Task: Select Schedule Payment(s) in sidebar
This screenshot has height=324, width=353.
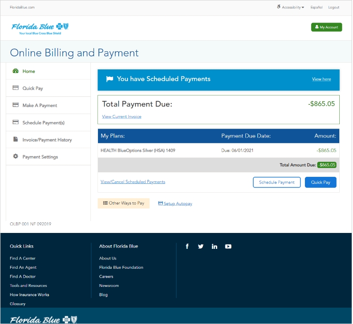Action: 43,122
